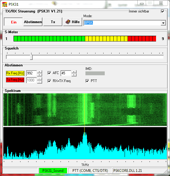This screenshot has width=170, height=176.
Task: Increase AFC value with the up arrow
Action: coord(74,72)
